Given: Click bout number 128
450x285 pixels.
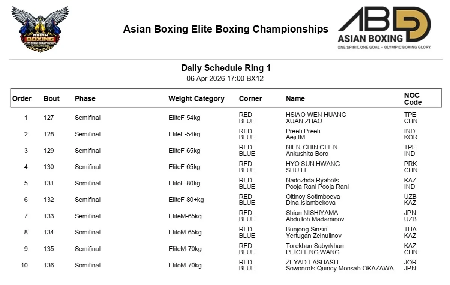Looking at the screenshot, I should [x=49, y=134].
